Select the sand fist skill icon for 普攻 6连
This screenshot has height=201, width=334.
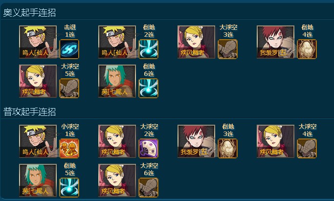pyautogui.click(x=149, y=187)
